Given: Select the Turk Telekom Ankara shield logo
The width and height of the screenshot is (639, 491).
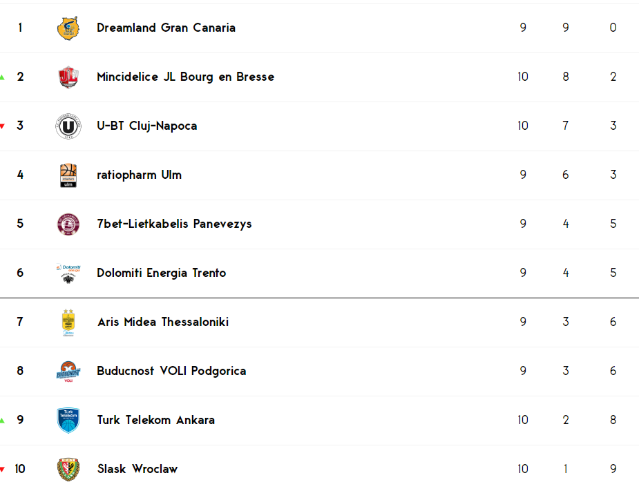Looking at the screenshot, I should click(x=68, y=421).
